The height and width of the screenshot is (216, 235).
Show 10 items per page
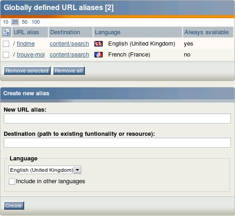tap(5, 22)
